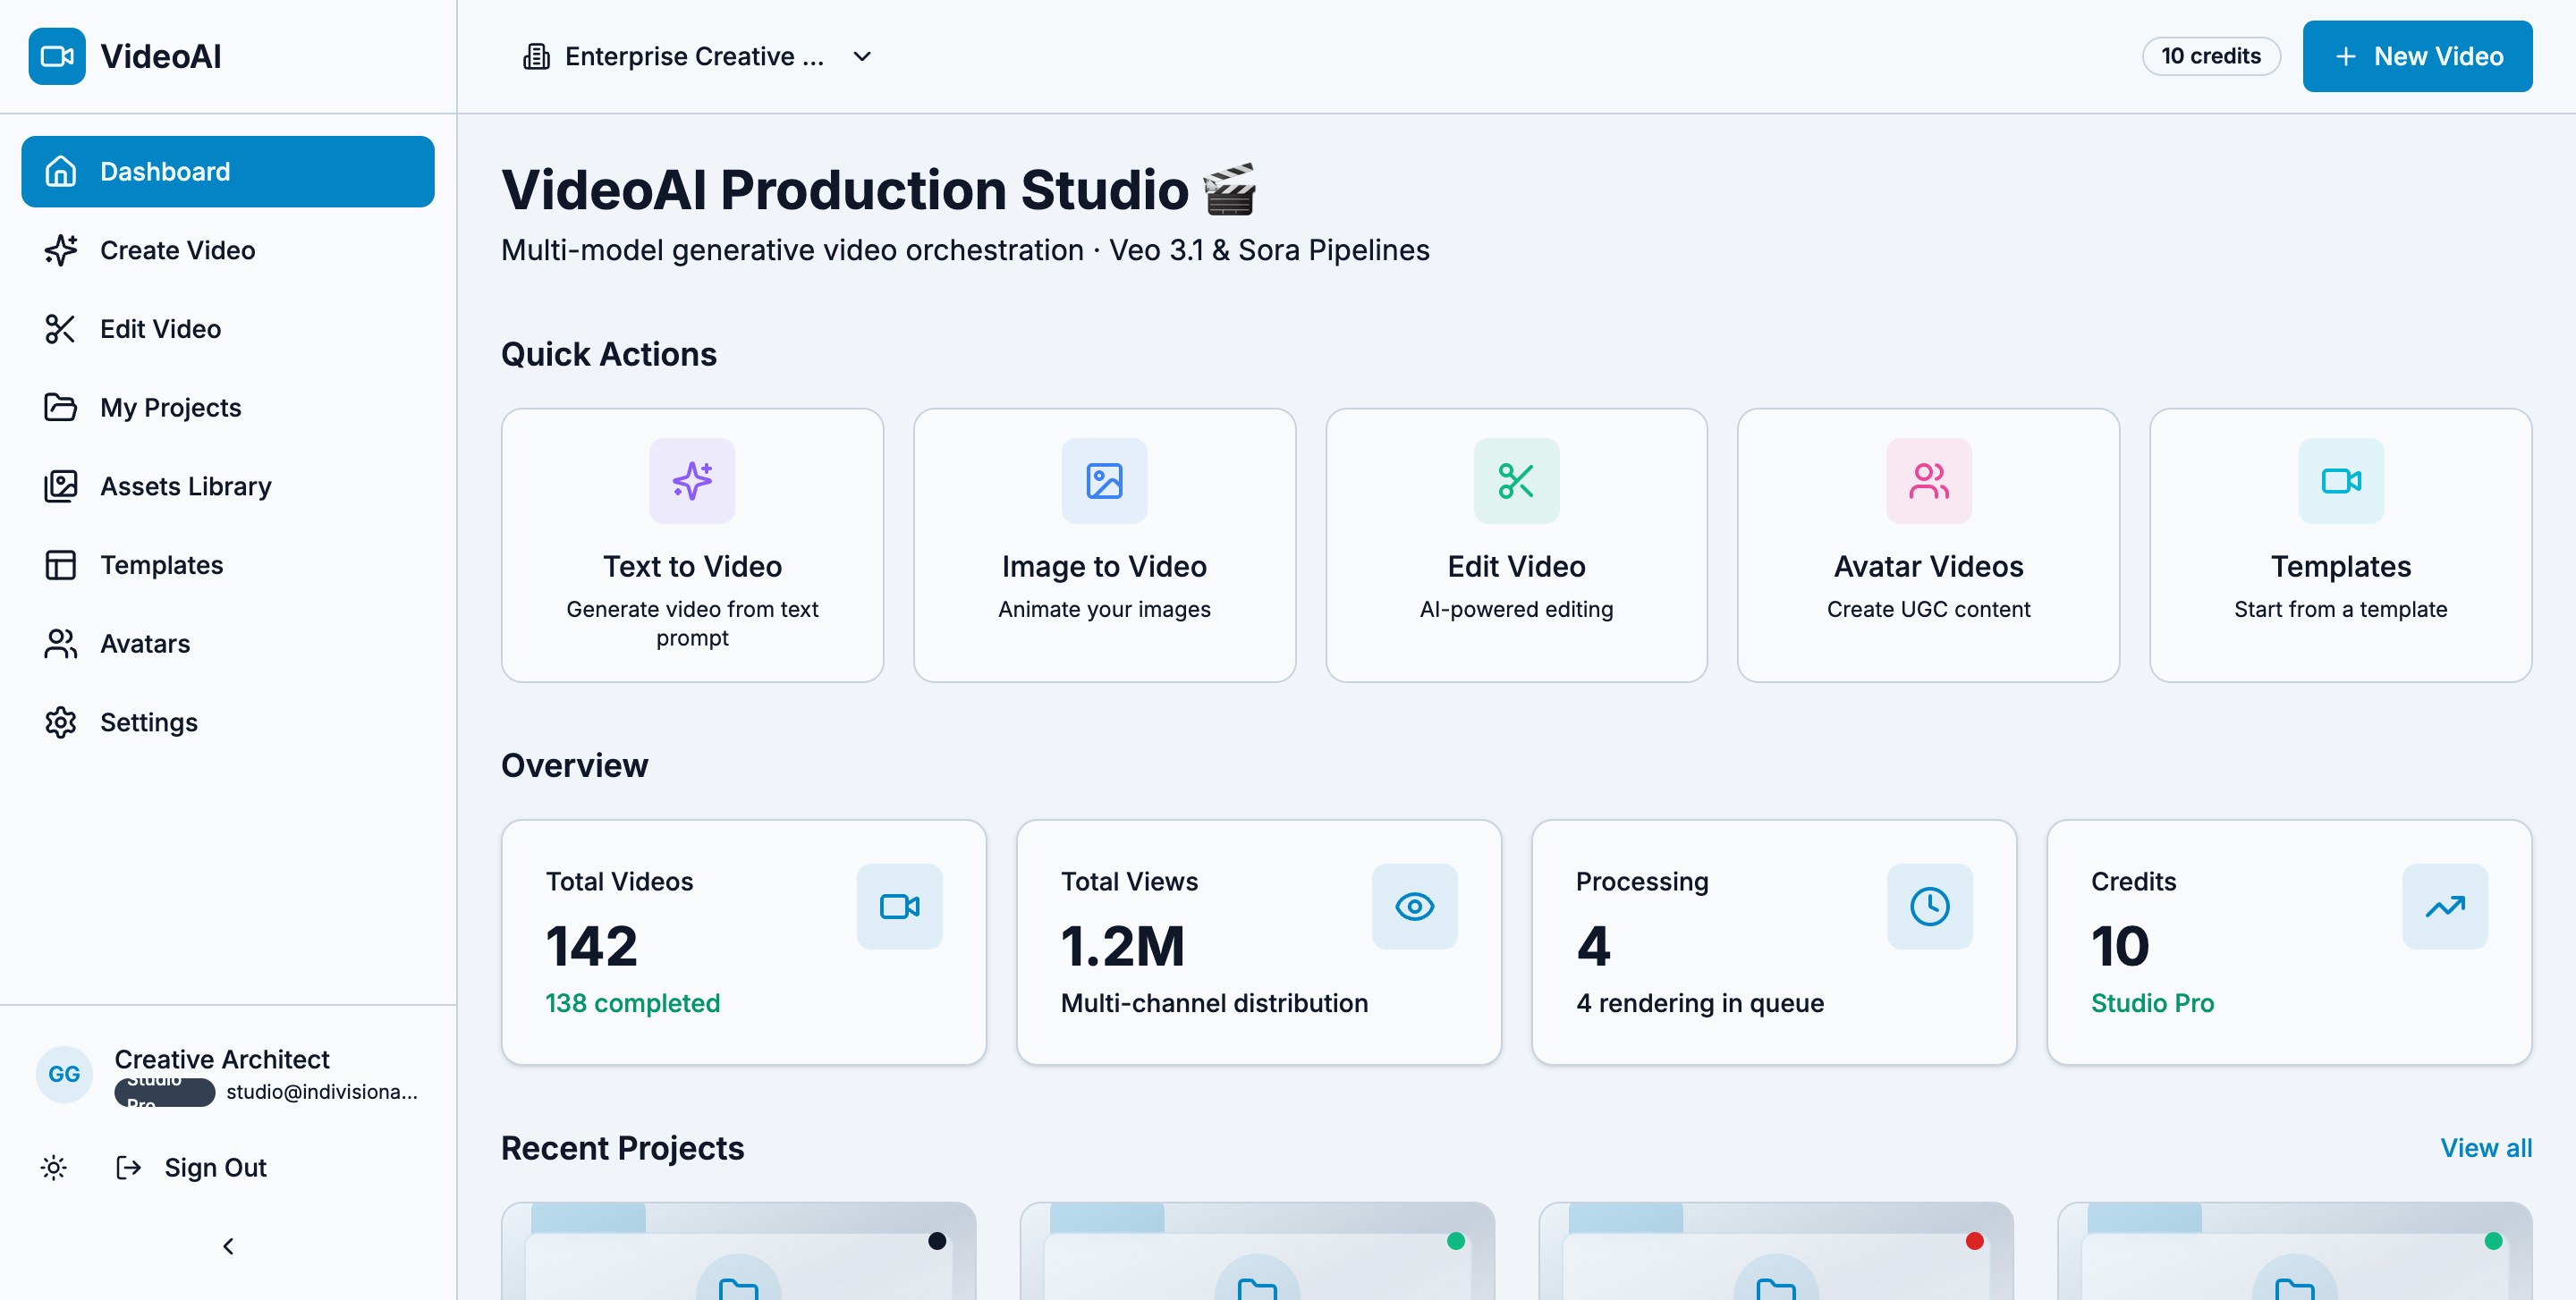Viewport: 2576px width, 1300px height.
Task: Open View all recent projects link
Action: click(x=2486, y=1148)
